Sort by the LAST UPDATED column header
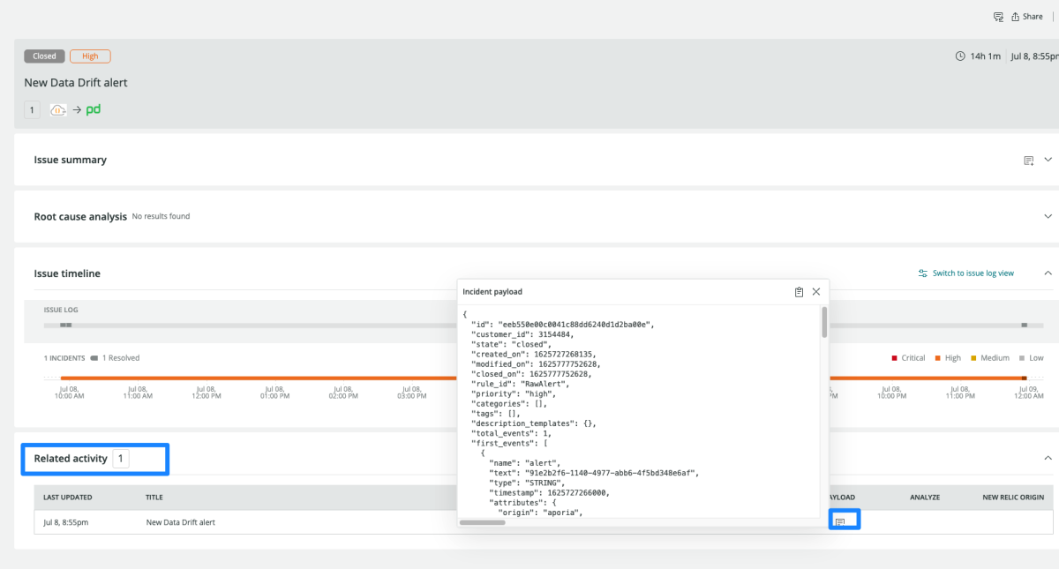This screenshot has width=1059, height=569. (67, 498)
